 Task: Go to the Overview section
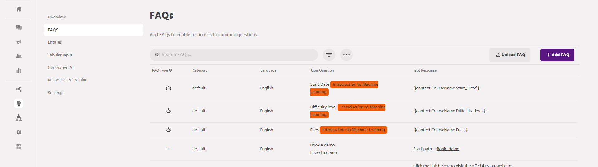click(57, 17)
